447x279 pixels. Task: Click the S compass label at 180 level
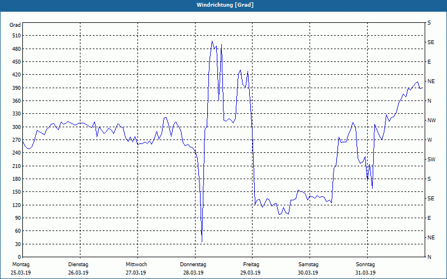point(429,179)
